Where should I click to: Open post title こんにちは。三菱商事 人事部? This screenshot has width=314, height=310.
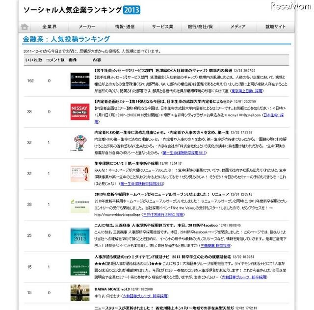point(156,225)
